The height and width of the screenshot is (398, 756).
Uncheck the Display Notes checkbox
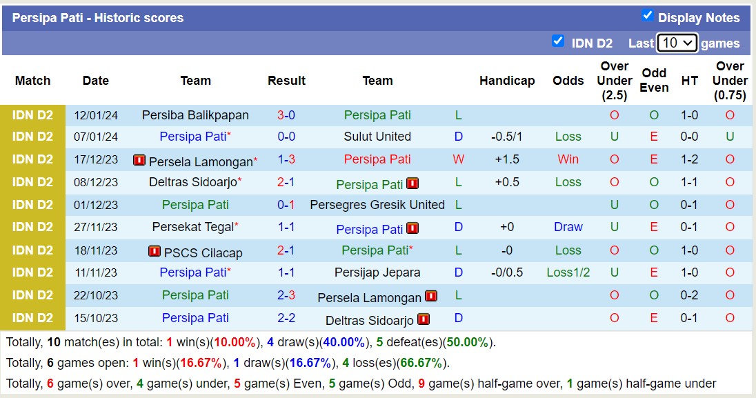(x=647, y=16)
